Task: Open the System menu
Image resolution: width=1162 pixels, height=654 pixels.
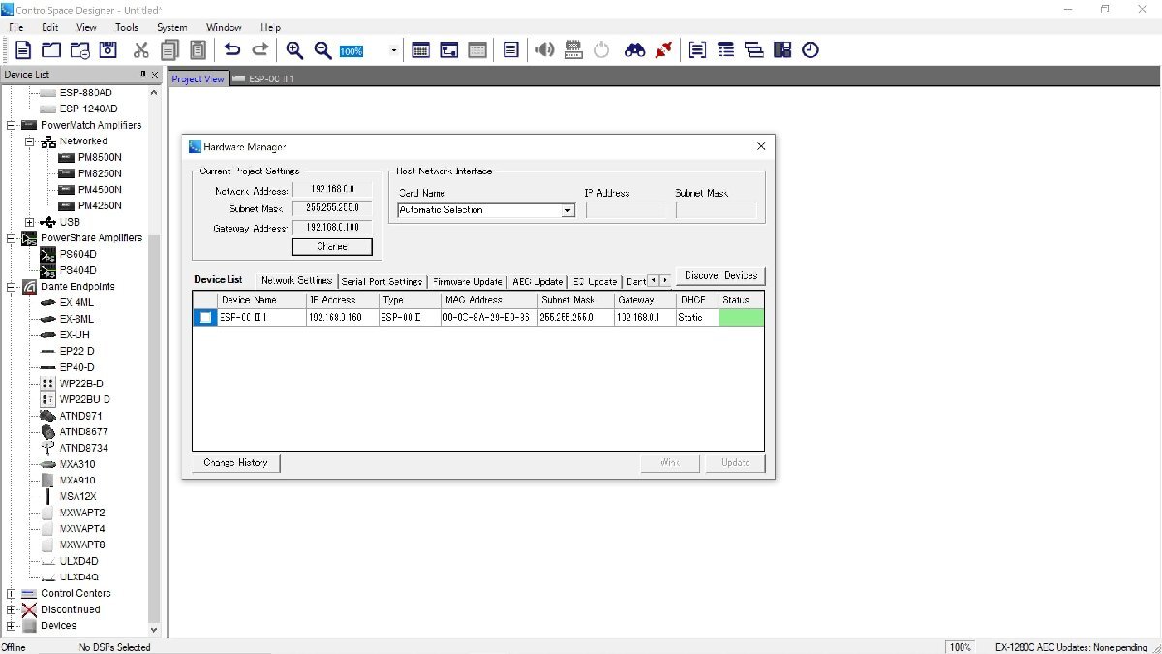Action: pos(172,28)
